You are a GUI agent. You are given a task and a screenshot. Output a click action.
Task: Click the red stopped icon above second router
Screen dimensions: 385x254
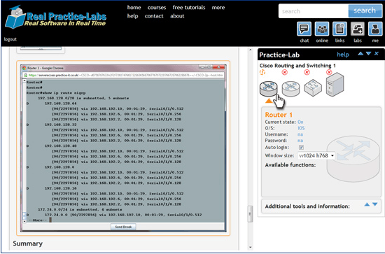pyautogui.click(x=284, y=72)
